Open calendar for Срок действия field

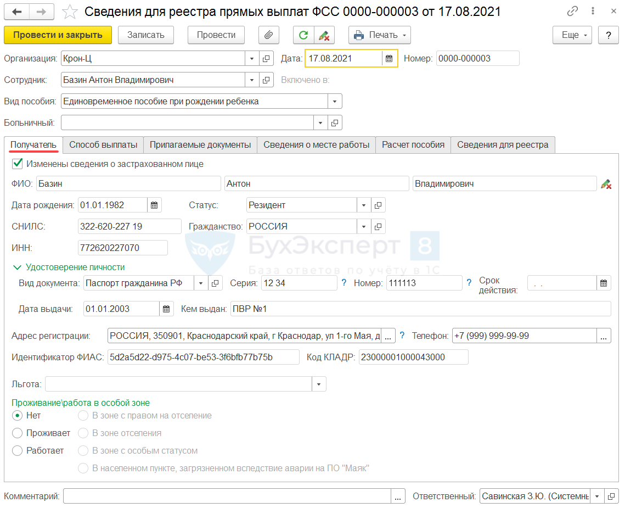[x=604, y=283]
